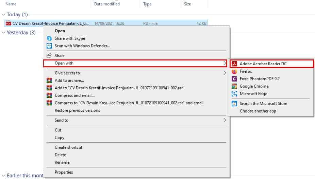Choose Compress and email...
The image size is (315, 179).
tap(74, 95)
